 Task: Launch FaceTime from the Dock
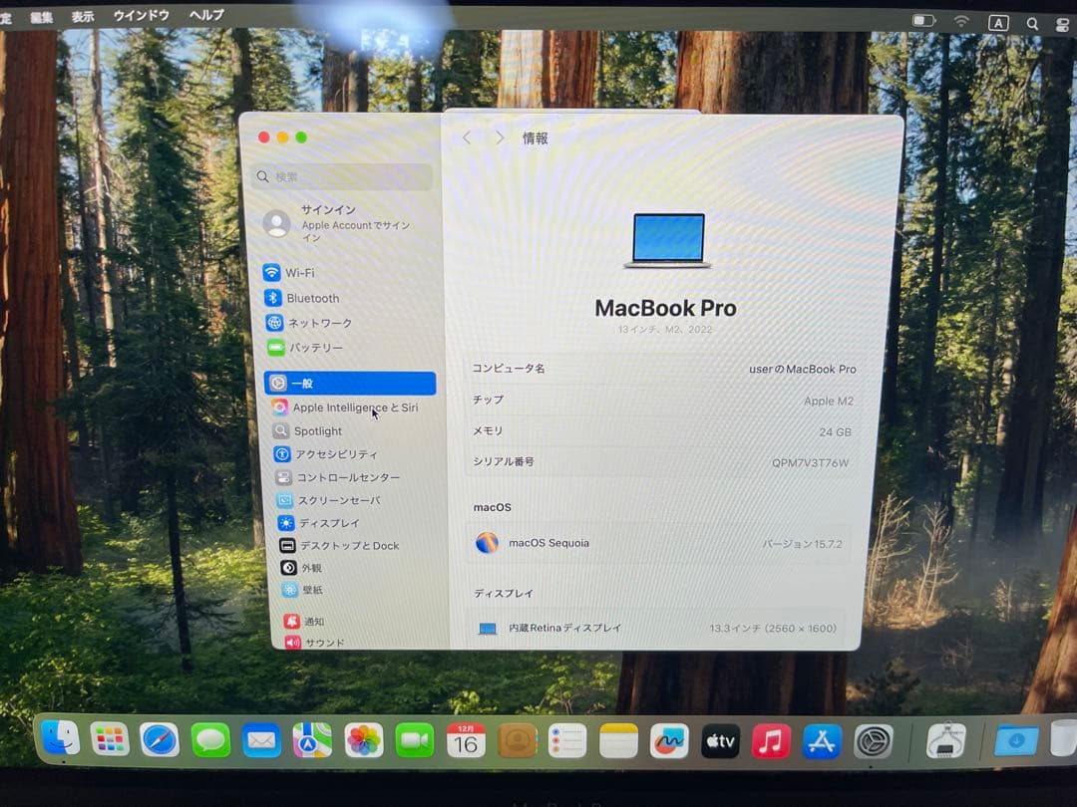point(416,741)
